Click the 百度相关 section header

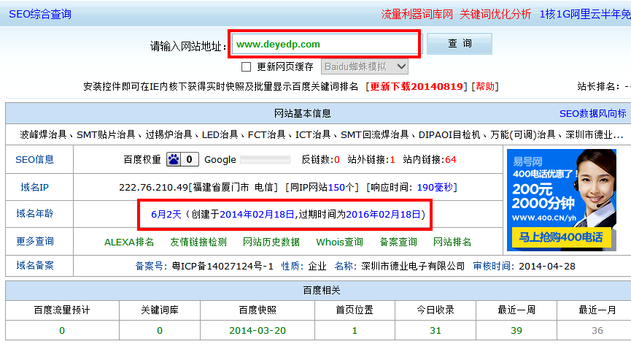tap(322, 291)
